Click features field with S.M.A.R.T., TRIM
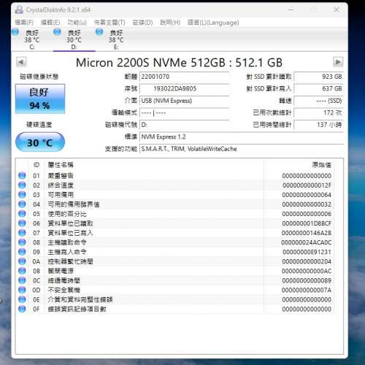 point(242,149)
